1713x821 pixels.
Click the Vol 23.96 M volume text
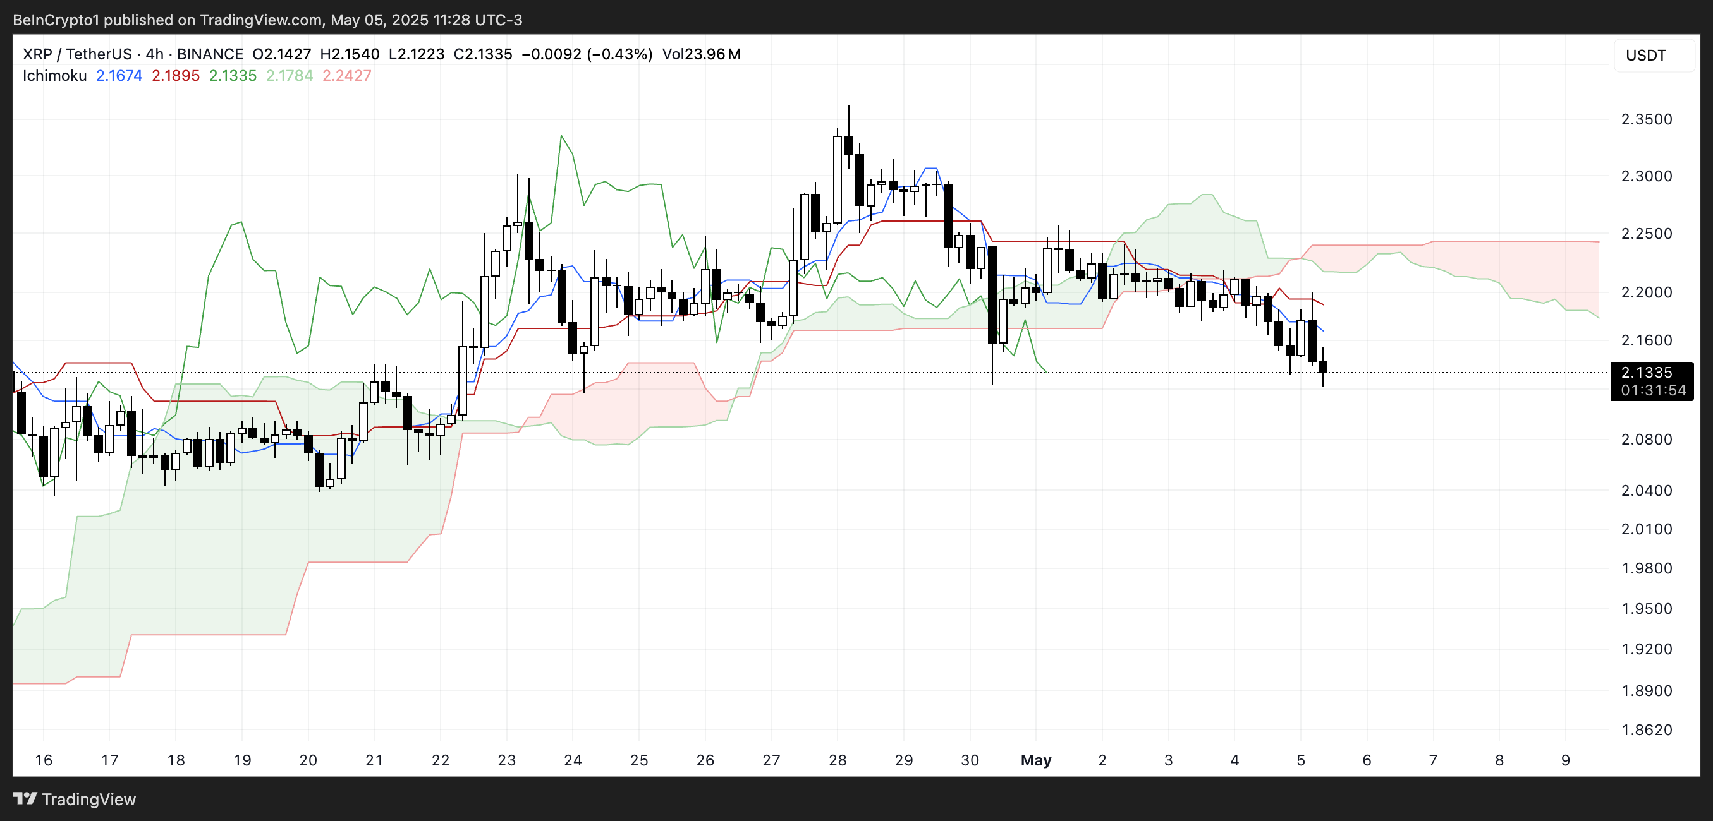click(701, 54)
